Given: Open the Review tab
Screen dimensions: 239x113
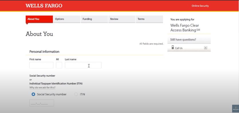Looking at the screenshot, I should (122, 19).
